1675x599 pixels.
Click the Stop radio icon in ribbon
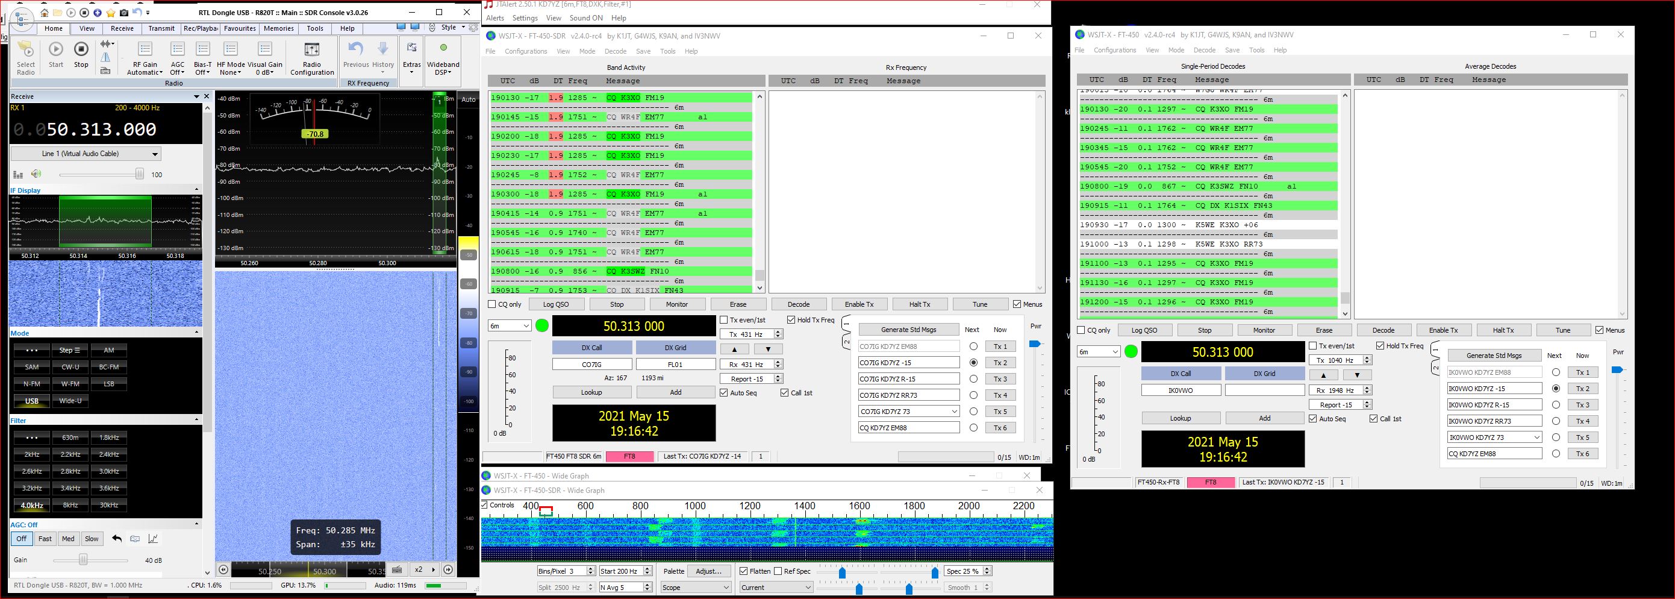coord(81,50)
